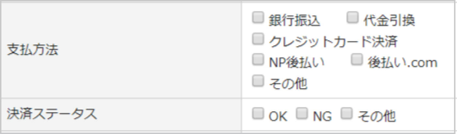This screenshot has width=457, height=134.
Task: Click the 代金引換 label text
Action: pyautogui.click(x=389, y=21)
